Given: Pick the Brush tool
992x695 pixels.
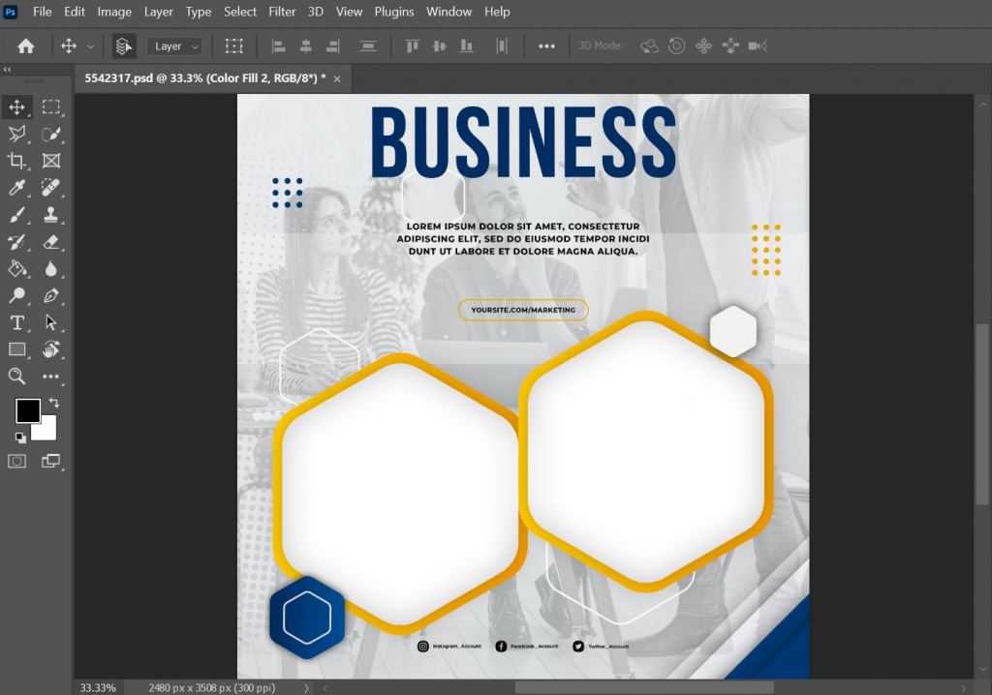Looking at the screenshot, I should point(16,215).
